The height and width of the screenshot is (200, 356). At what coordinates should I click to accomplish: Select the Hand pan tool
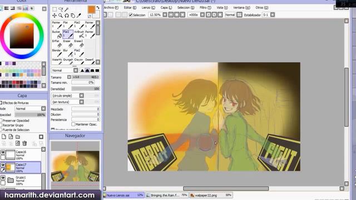tap(73, 16)
